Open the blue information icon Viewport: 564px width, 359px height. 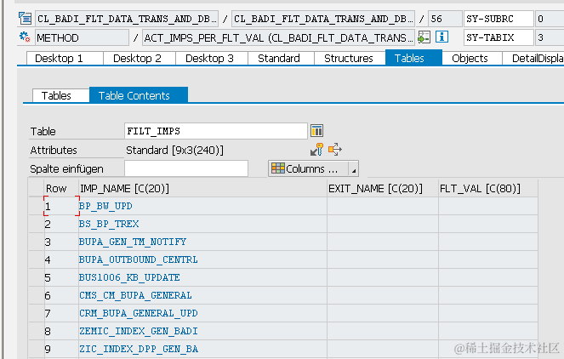click(442, 37)
